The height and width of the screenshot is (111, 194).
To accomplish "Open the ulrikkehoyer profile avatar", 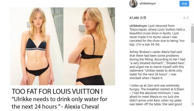I will [133, 4].
